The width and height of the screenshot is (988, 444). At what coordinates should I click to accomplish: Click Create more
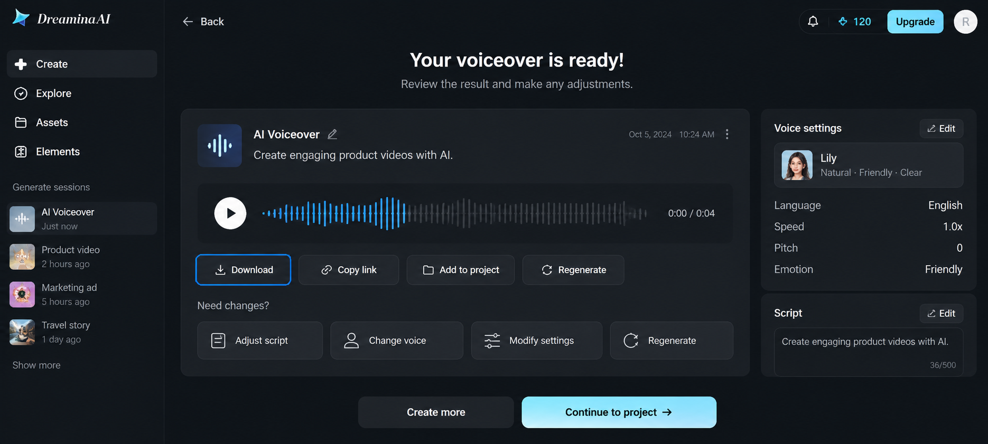pos(436,412)
